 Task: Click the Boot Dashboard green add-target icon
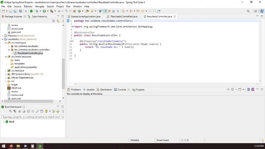(x=58, y=111)
